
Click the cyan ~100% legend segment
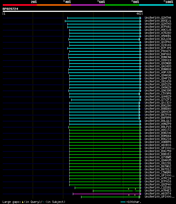coord(156,5)
